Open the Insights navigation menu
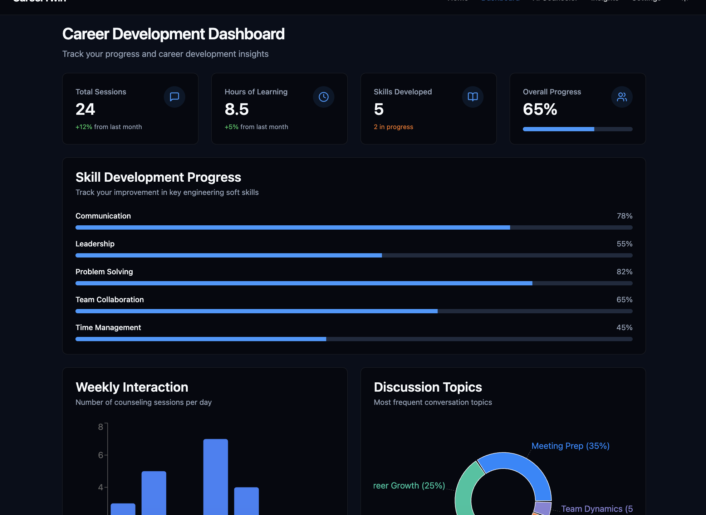Screen dimensions: 706x515 [x=605, y=1]
